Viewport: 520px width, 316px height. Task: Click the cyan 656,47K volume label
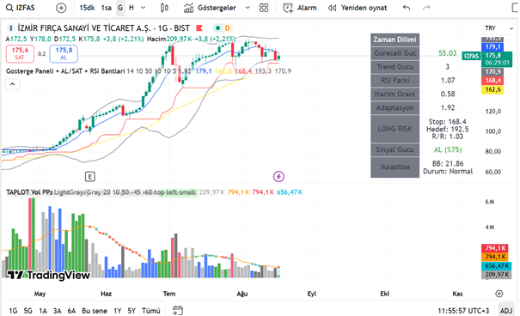pos(495,265)
